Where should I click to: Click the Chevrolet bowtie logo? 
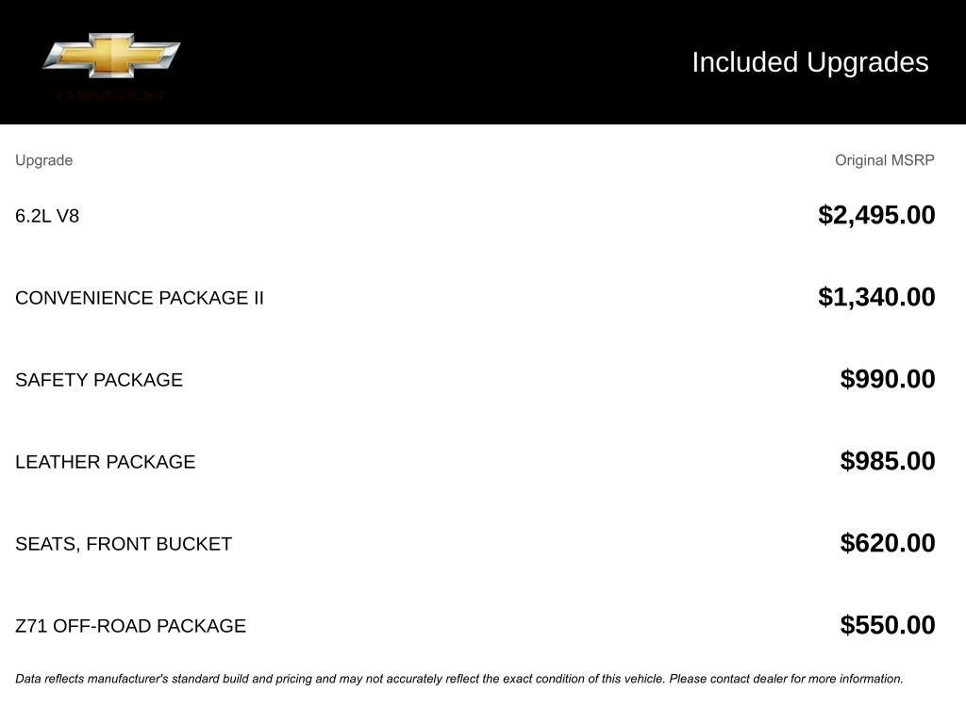pos(111,55)
